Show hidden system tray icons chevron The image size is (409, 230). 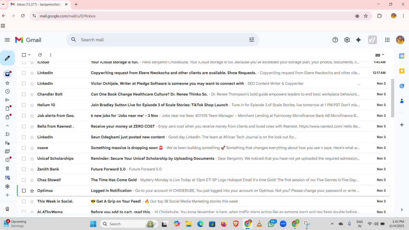(332, 224)
